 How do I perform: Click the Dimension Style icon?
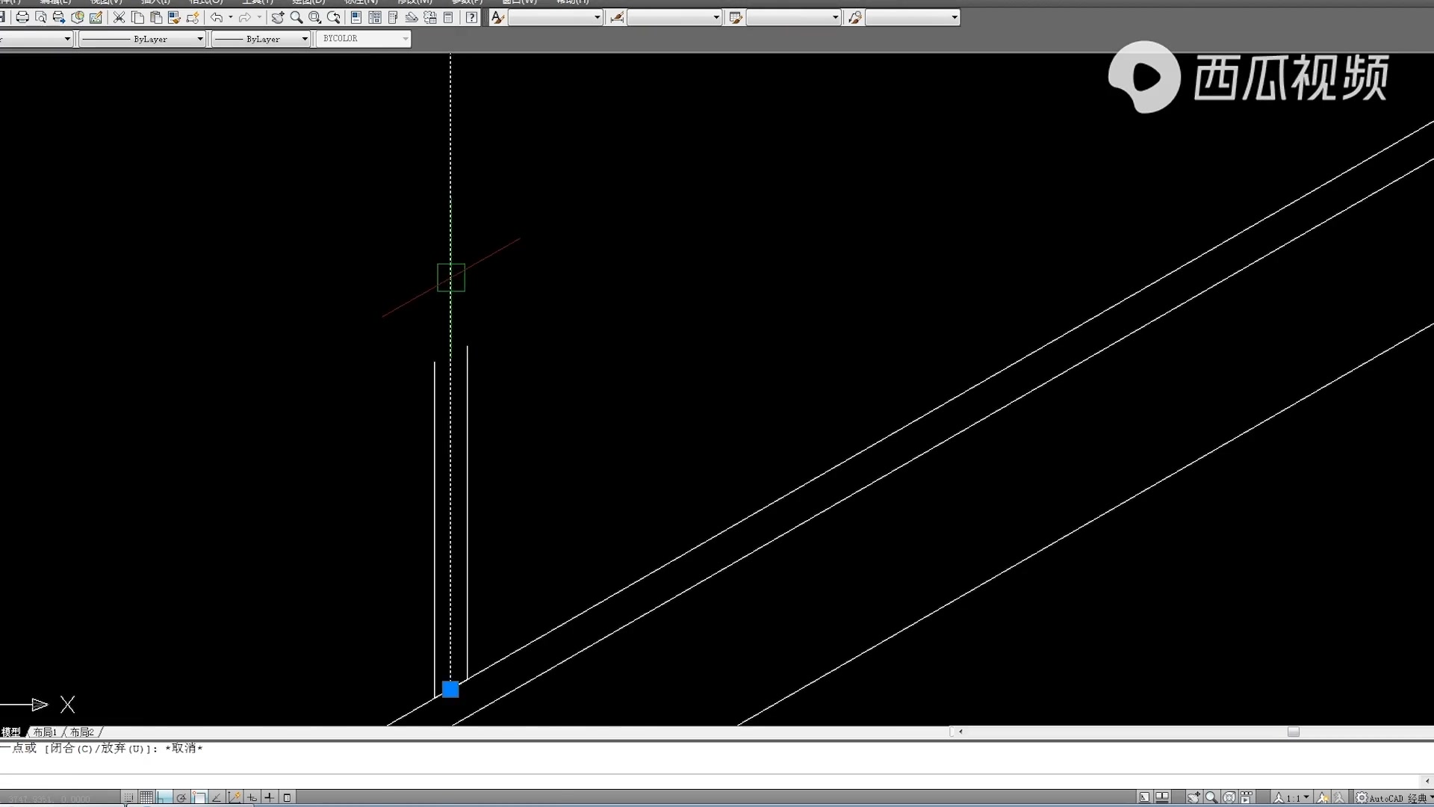point(617,17)
